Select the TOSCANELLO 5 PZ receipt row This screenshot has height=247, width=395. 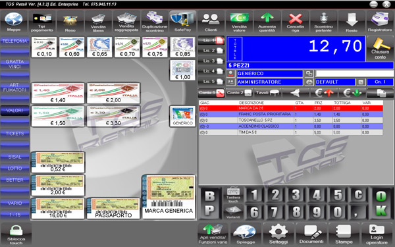(x=291, y=121)
